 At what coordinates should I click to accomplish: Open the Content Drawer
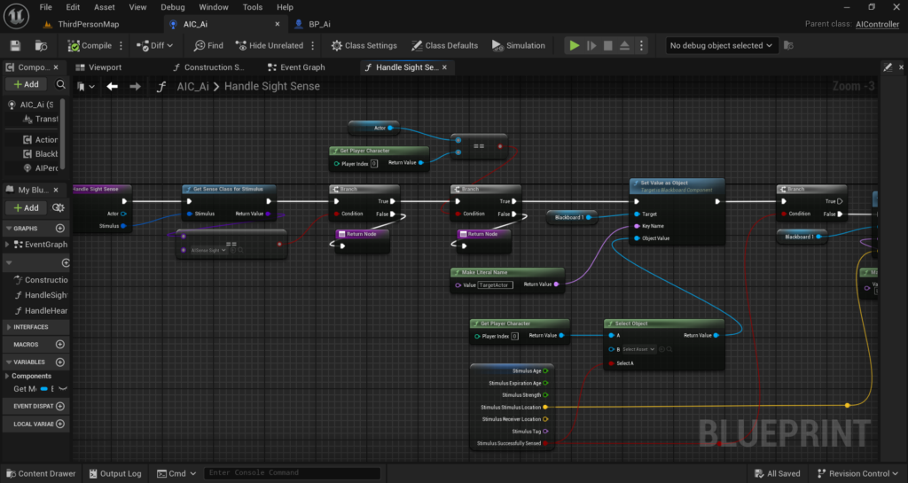40,473
